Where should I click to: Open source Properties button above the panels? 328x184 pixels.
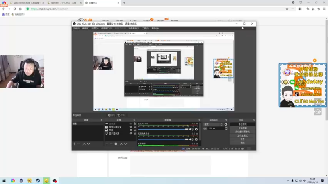point(112,115)
